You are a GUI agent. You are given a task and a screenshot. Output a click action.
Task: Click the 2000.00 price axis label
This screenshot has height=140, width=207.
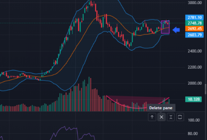point(194,83)
